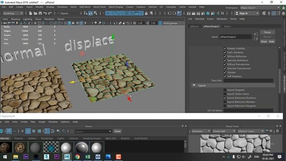Image resolution: width=286 pixels, height=161 pixels.
Task: Open Google Chrome from the taskbar
Action: pyautogui.click(x=77, y=157)
